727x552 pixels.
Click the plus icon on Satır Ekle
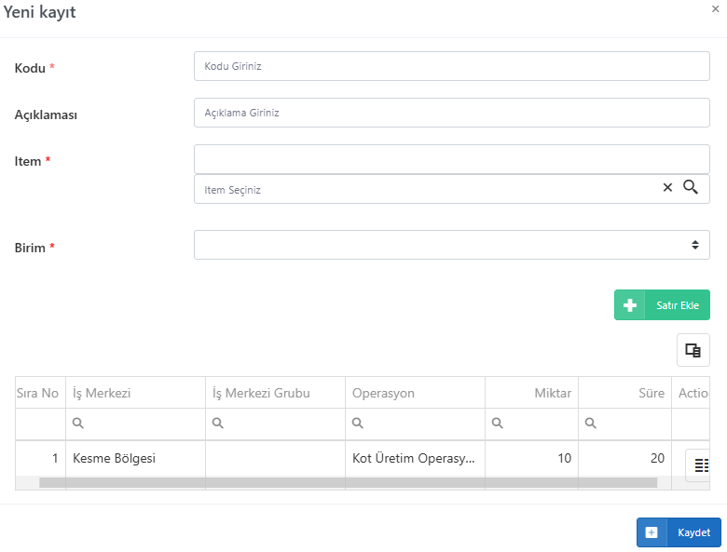[630, 305]
